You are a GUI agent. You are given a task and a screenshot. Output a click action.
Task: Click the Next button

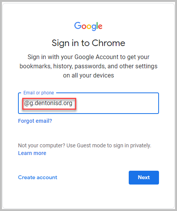pos(144,178)
